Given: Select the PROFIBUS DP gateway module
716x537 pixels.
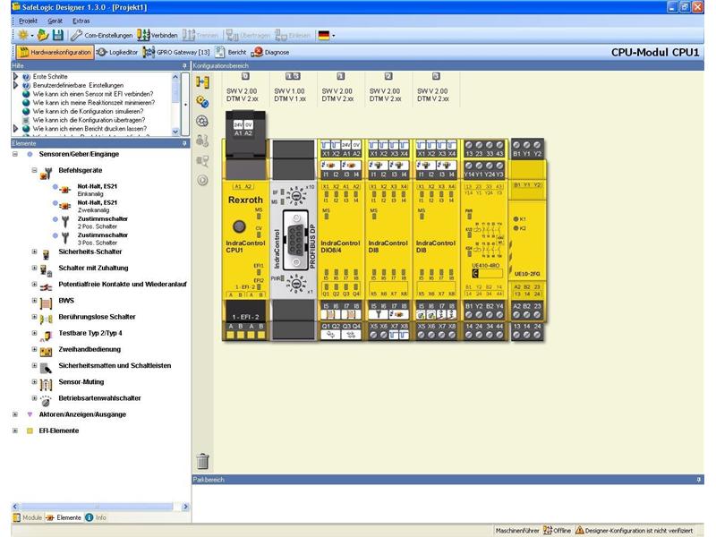Looking at the screenshot, I should pyautogui.click(x=294, y=240).
